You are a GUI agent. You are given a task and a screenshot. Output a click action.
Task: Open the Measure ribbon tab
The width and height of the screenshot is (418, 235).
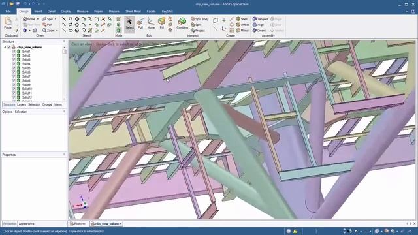coord(82,12)
